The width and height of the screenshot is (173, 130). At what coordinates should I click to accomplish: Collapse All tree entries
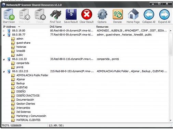click(x=149, y=16)
